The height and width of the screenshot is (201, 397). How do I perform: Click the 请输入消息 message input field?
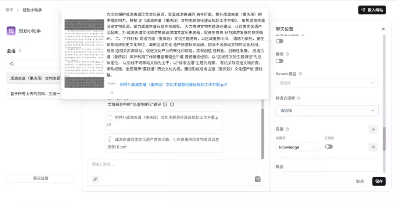[173, 164]
